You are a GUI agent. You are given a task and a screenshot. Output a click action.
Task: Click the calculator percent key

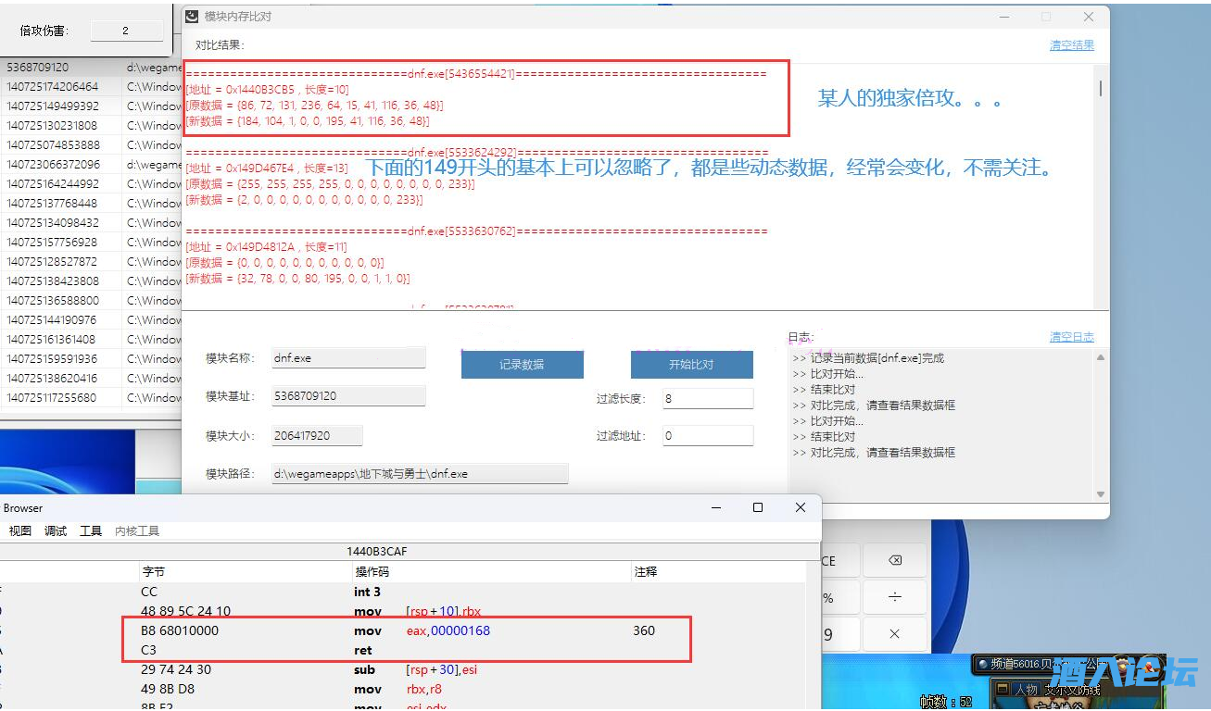828,597
